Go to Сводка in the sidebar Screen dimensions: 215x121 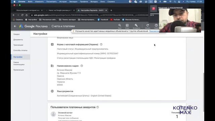click(16, 34)
